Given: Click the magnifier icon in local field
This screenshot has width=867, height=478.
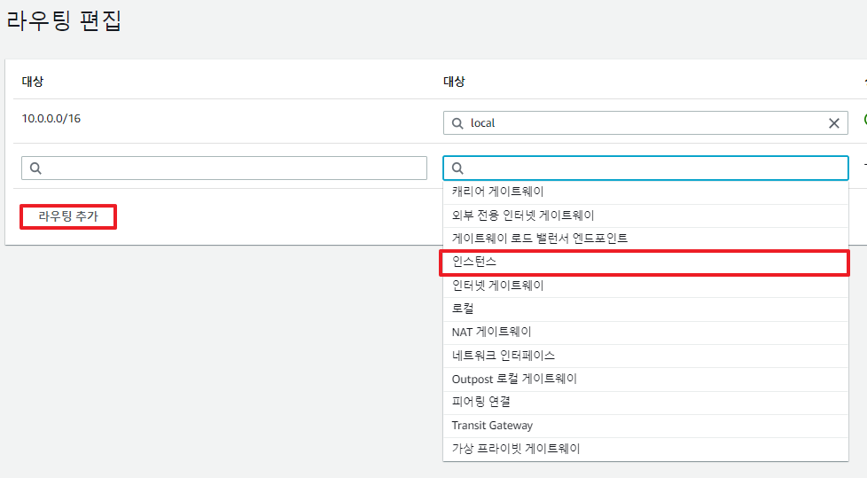Looking at the screenshot, I should click(457, 123).
